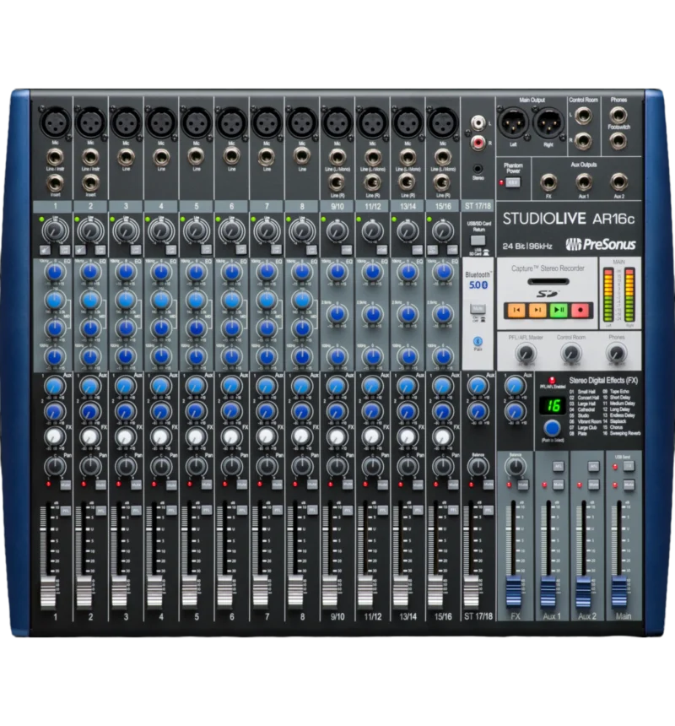Image resolution: width=675 pixels, height=726 pixels.
Task: Click the channel 1 fader
Action: pos(48,592)
